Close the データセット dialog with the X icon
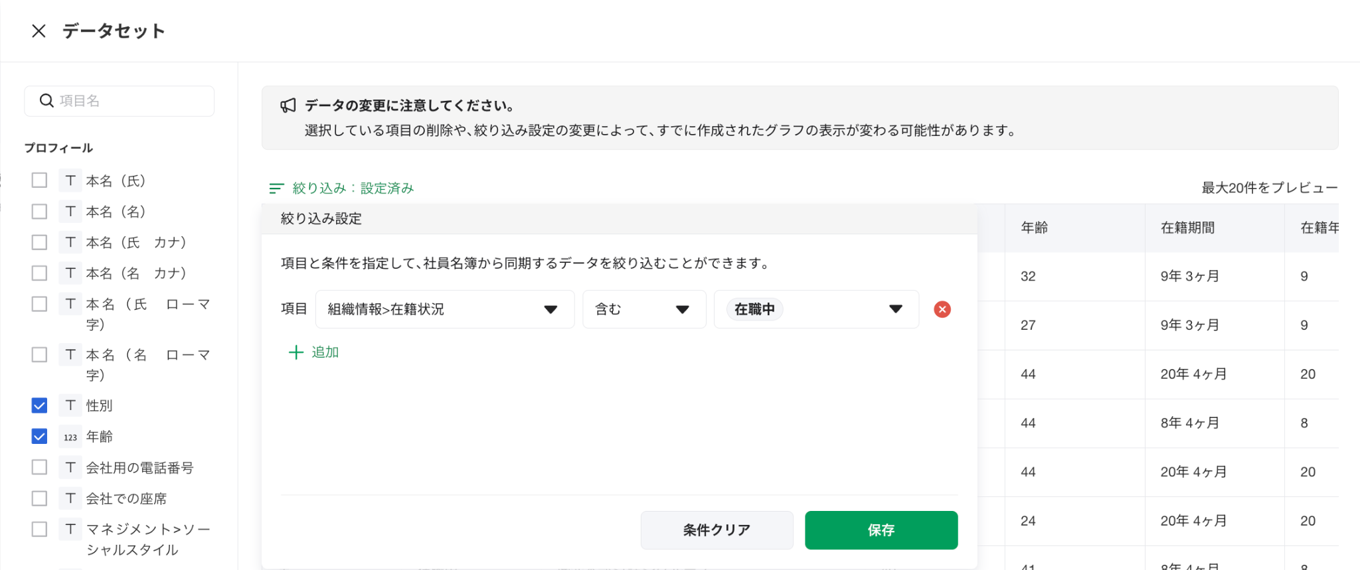Image resolution: width=1360 pixels, height=570 pixels. [x=39, y=31]
